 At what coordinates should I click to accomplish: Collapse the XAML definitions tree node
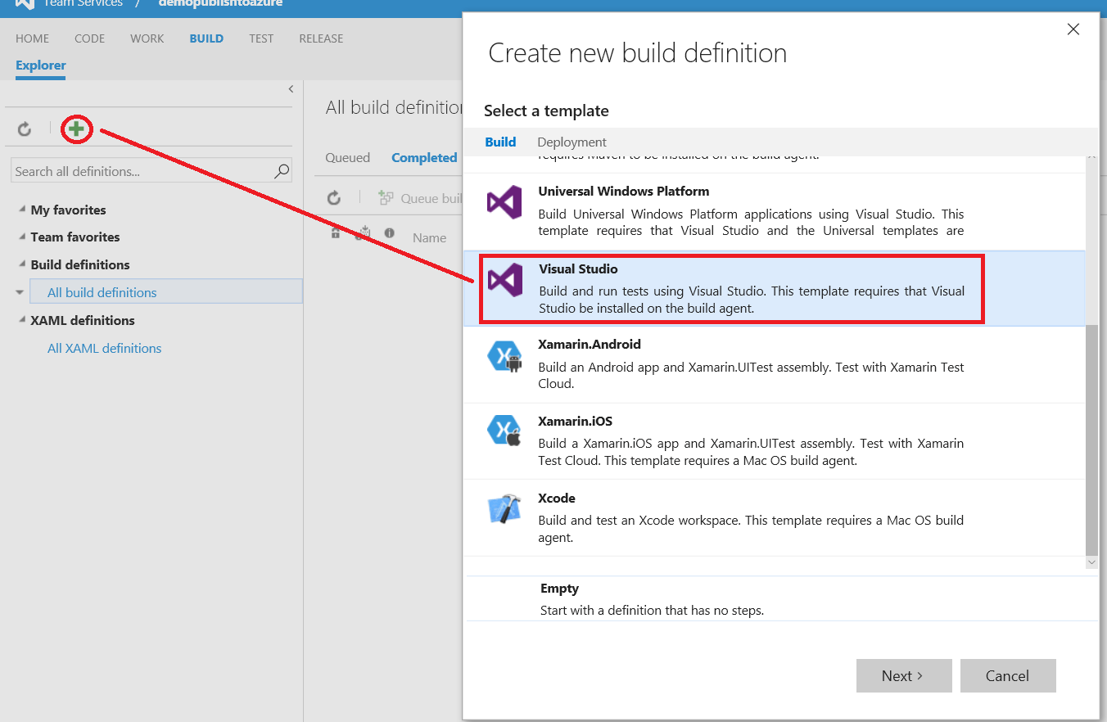coord(21,320)
